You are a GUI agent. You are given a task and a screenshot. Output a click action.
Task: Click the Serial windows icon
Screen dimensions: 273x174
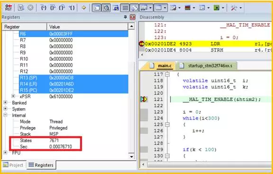click(173, 8)
